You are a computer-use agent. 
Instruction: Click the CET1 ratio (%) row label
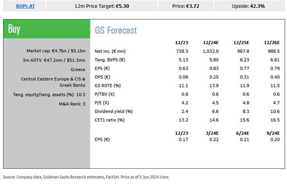pyautogui.click(x=110, y=120)
